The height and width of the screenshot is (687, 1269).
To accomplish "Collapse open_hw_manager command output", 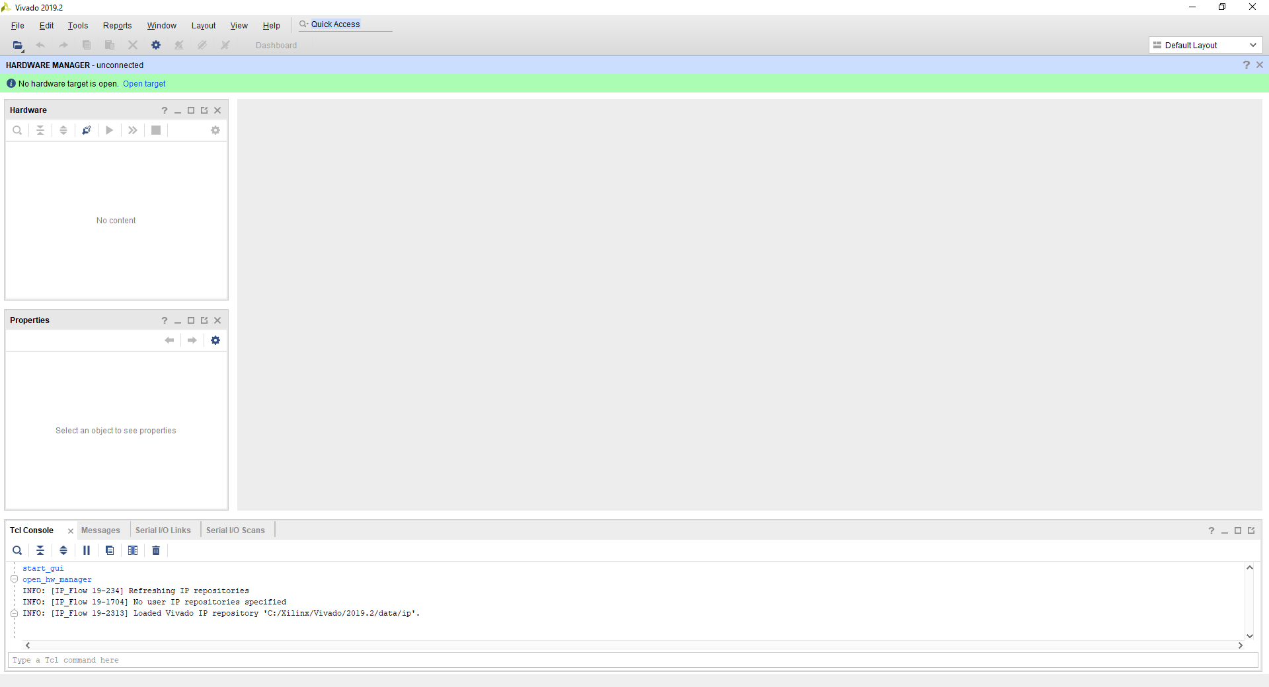I will pyautogui.click(x=14, y=579).
